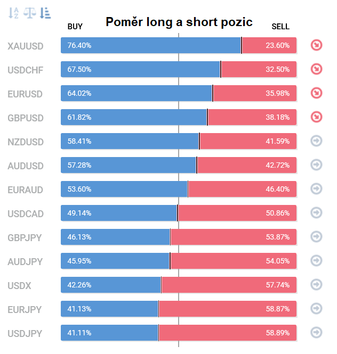Sort by descending bars icon
This screenshot has height=354, width=337.
click(x=45, y=13)
